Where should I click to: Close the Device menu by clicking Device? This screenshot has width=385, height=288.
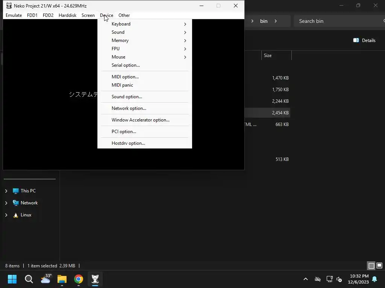click(106, 15)
